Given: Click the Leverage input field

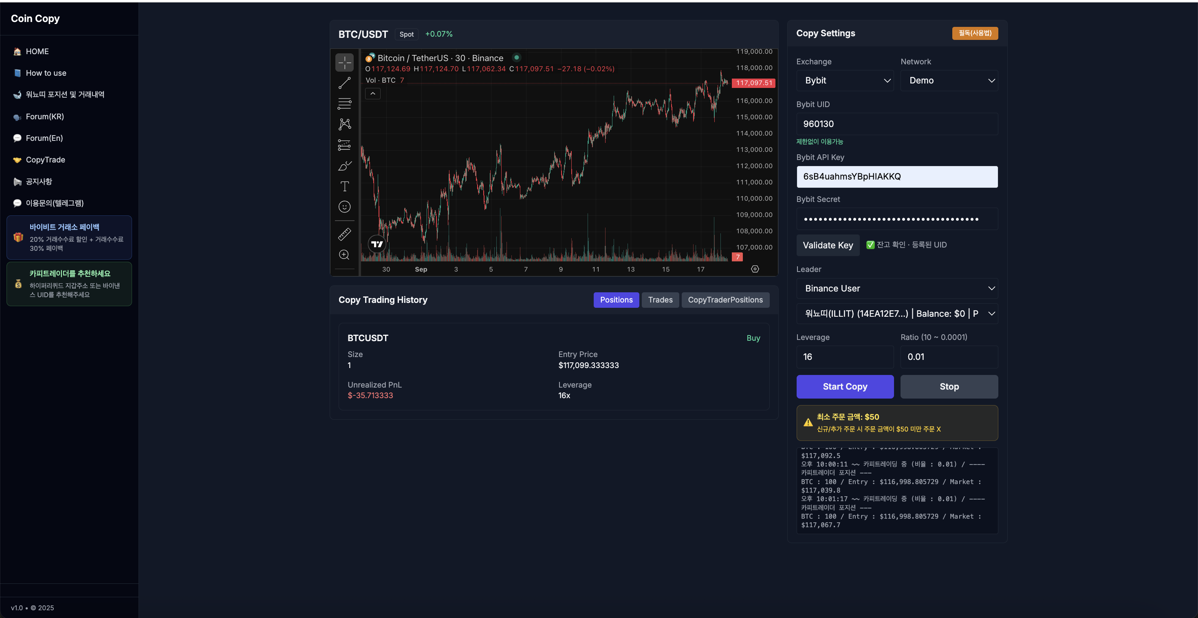Looking at the screenshot, I should point(845,357).
